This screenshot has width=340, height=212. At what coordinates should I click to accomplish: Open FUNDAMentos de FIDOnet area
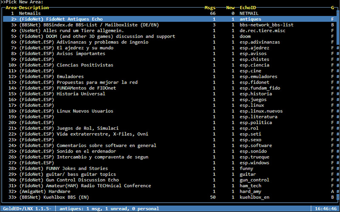click(170, 88)
